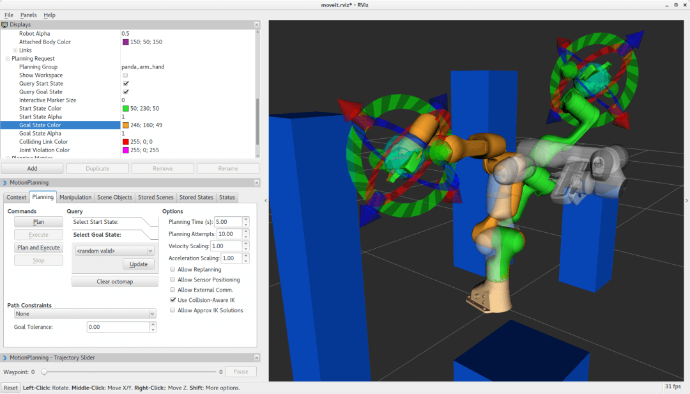Image resolution: width=690 pixels, height=394 pixels.
Task: Increase Goal Tolerance with up arrow
Action: click(x=153, y=324)
